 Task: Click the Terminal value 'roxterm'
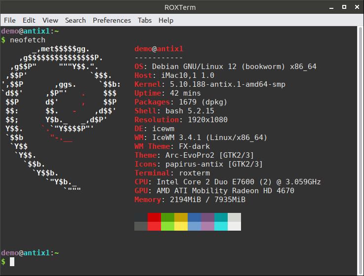tap(194, 173)
